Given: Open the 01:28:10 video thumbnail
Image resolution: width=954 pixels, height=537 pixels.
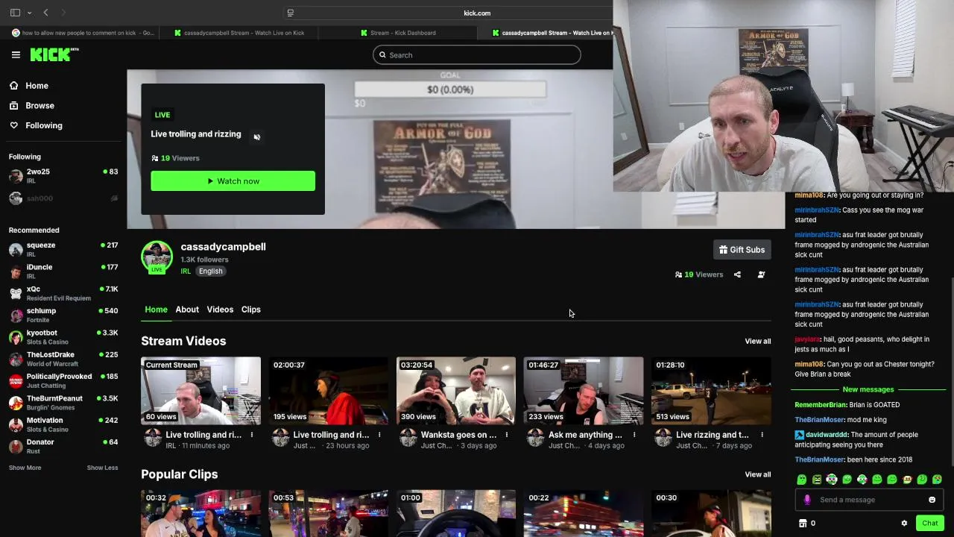Looking at the screenshot, I should tap(711, 391).
